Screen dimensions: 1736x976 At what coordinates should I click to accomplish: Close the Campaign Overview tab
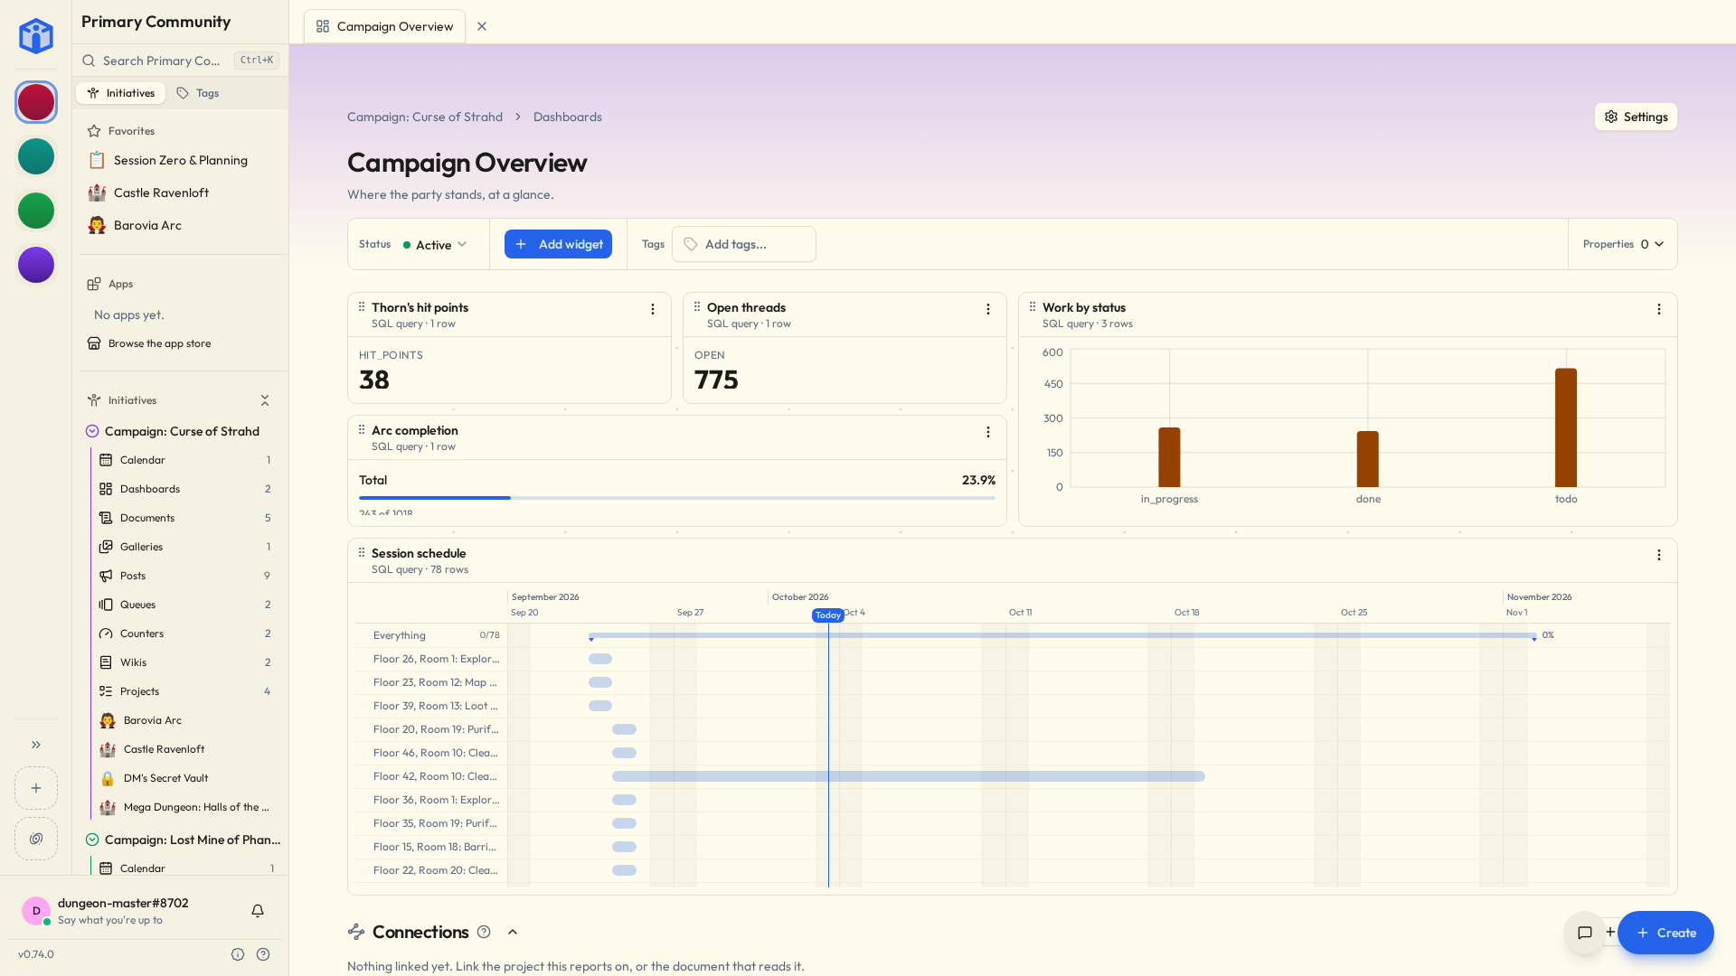tap(482, 26)
